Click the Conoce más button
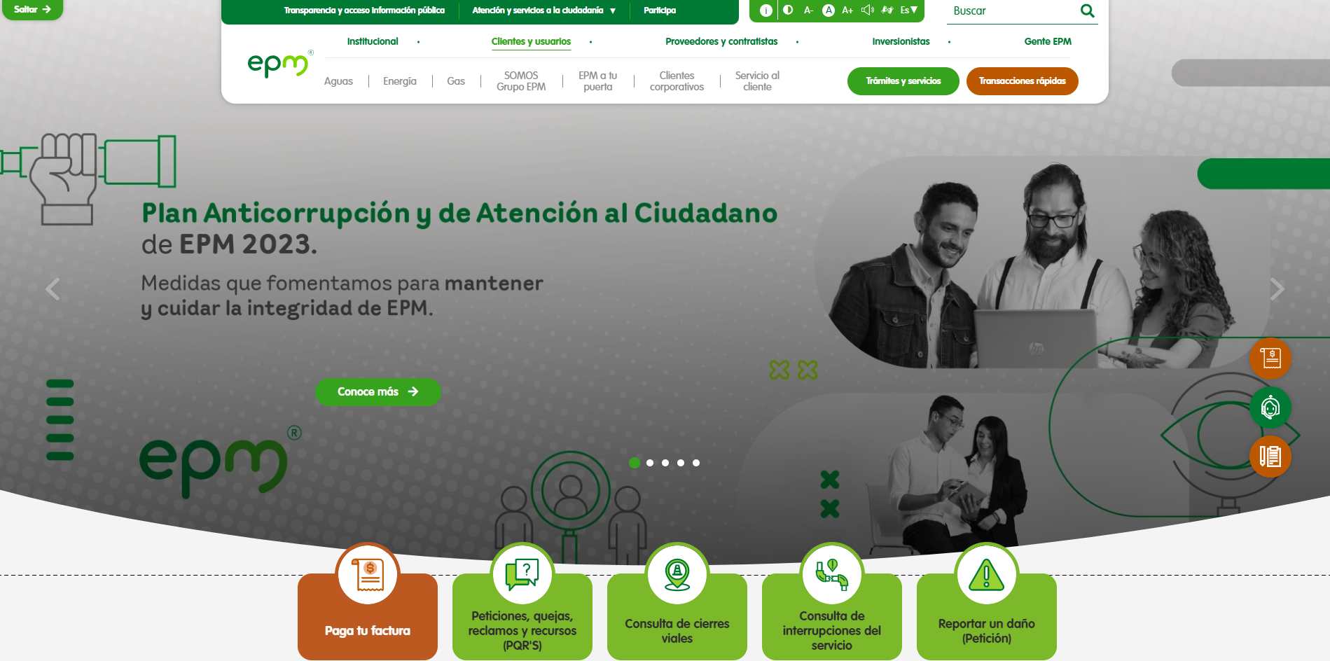This screenshot has height=661, width=1330. tap(377, 391)
